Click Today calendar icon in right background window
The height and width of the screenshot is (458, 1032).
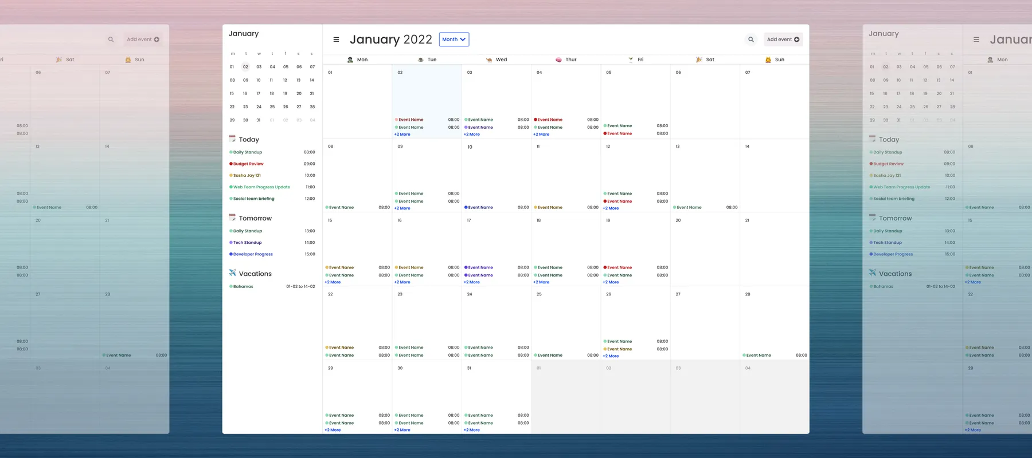[x=872, y=139]
